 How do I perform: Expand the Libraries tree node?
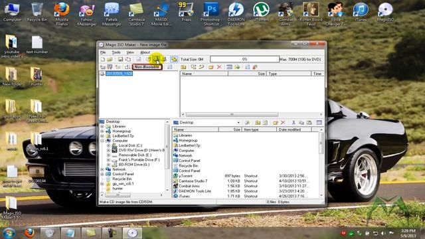coord(102,127)
